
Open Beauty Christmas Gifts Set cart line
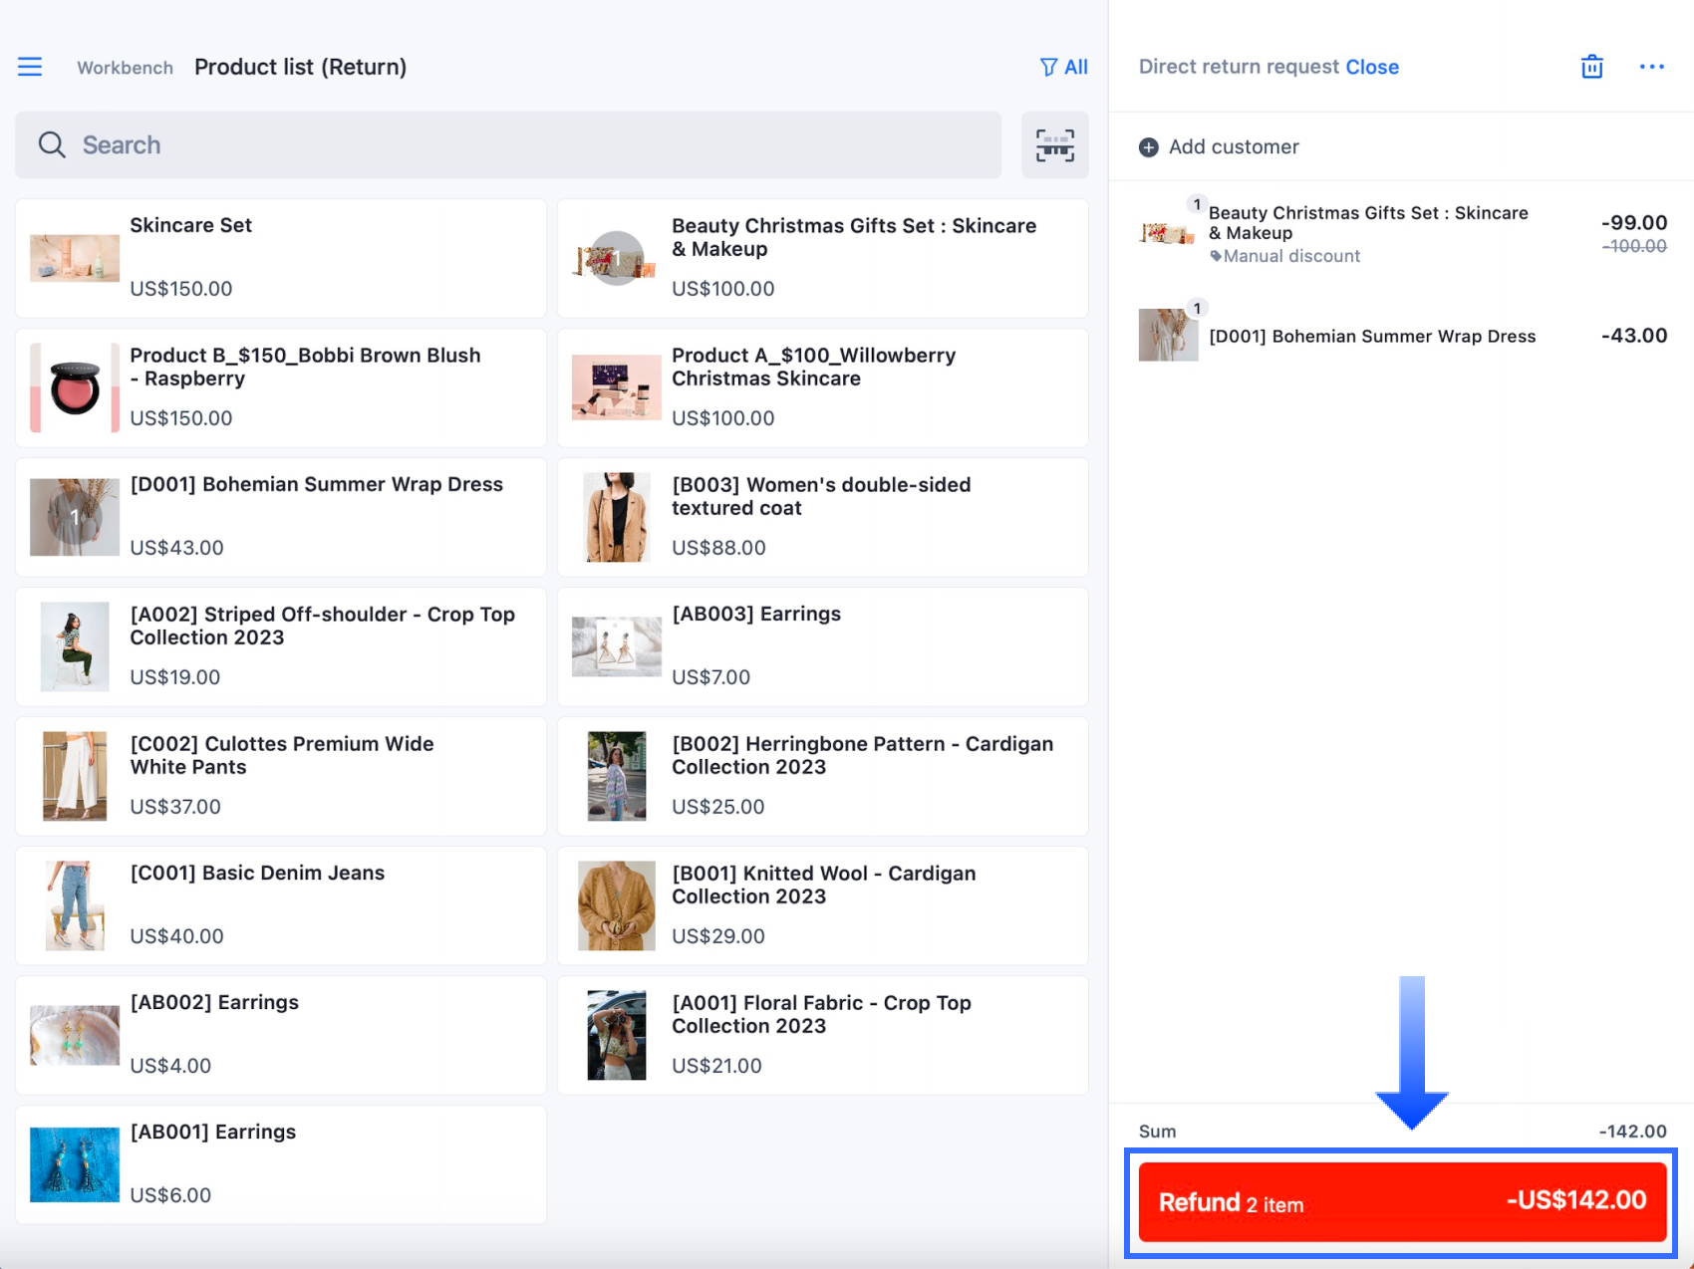[1402, 234]
